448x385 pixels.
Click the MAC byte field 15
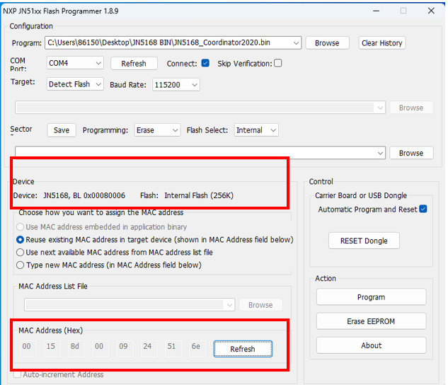pos(52,348)
